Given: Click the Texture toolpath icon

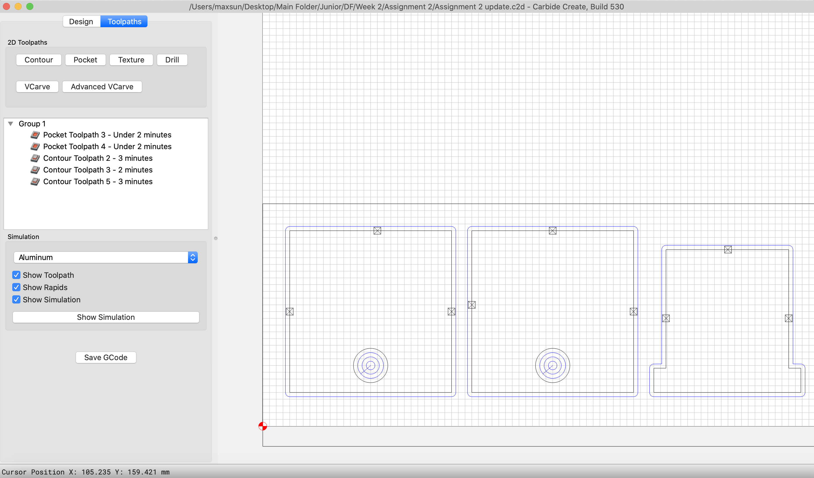Looking at the screenshot, I should 131,60.
